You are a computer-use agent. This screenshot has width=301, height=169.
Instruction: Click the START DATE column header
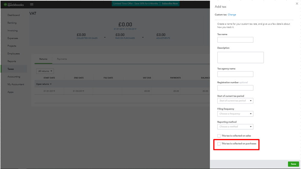(49, 78)
